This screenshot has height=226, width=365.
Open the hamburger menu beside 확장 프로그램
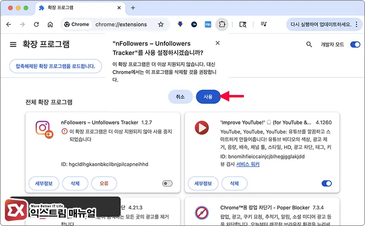[x=13, y=44]
